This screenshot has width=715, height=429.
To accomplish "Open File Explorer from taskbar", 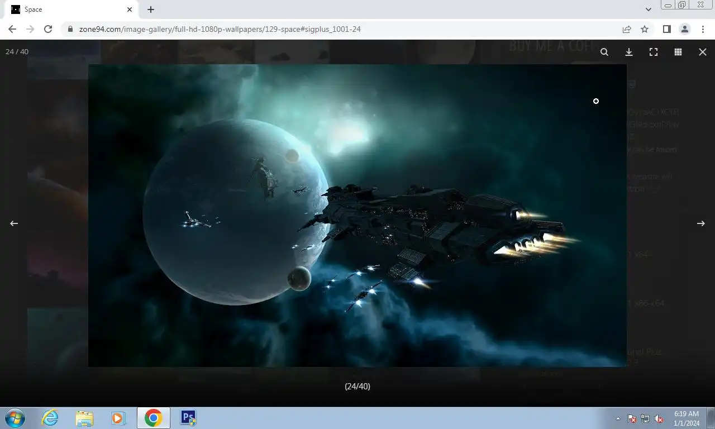I will [84, 418].
